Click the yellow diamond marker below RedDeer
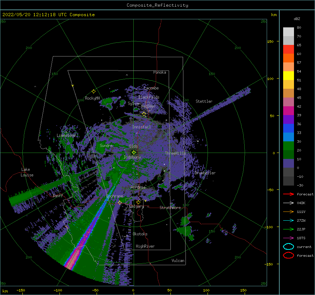The height and width of the screenshot is (295, 315). (144, 114)
